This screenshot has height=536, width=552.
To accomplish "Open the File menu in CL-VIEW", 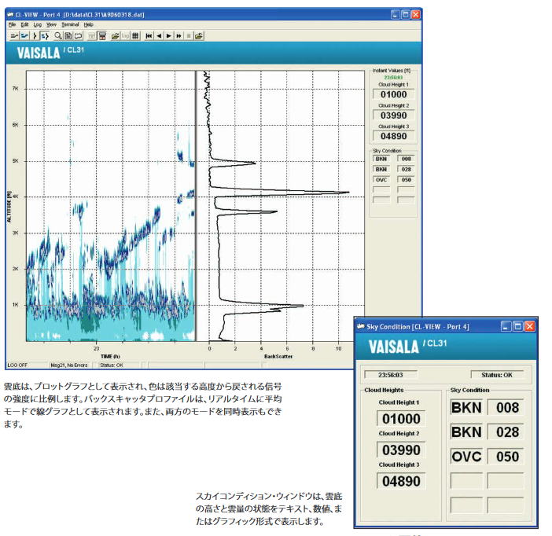I will (13, 24).
